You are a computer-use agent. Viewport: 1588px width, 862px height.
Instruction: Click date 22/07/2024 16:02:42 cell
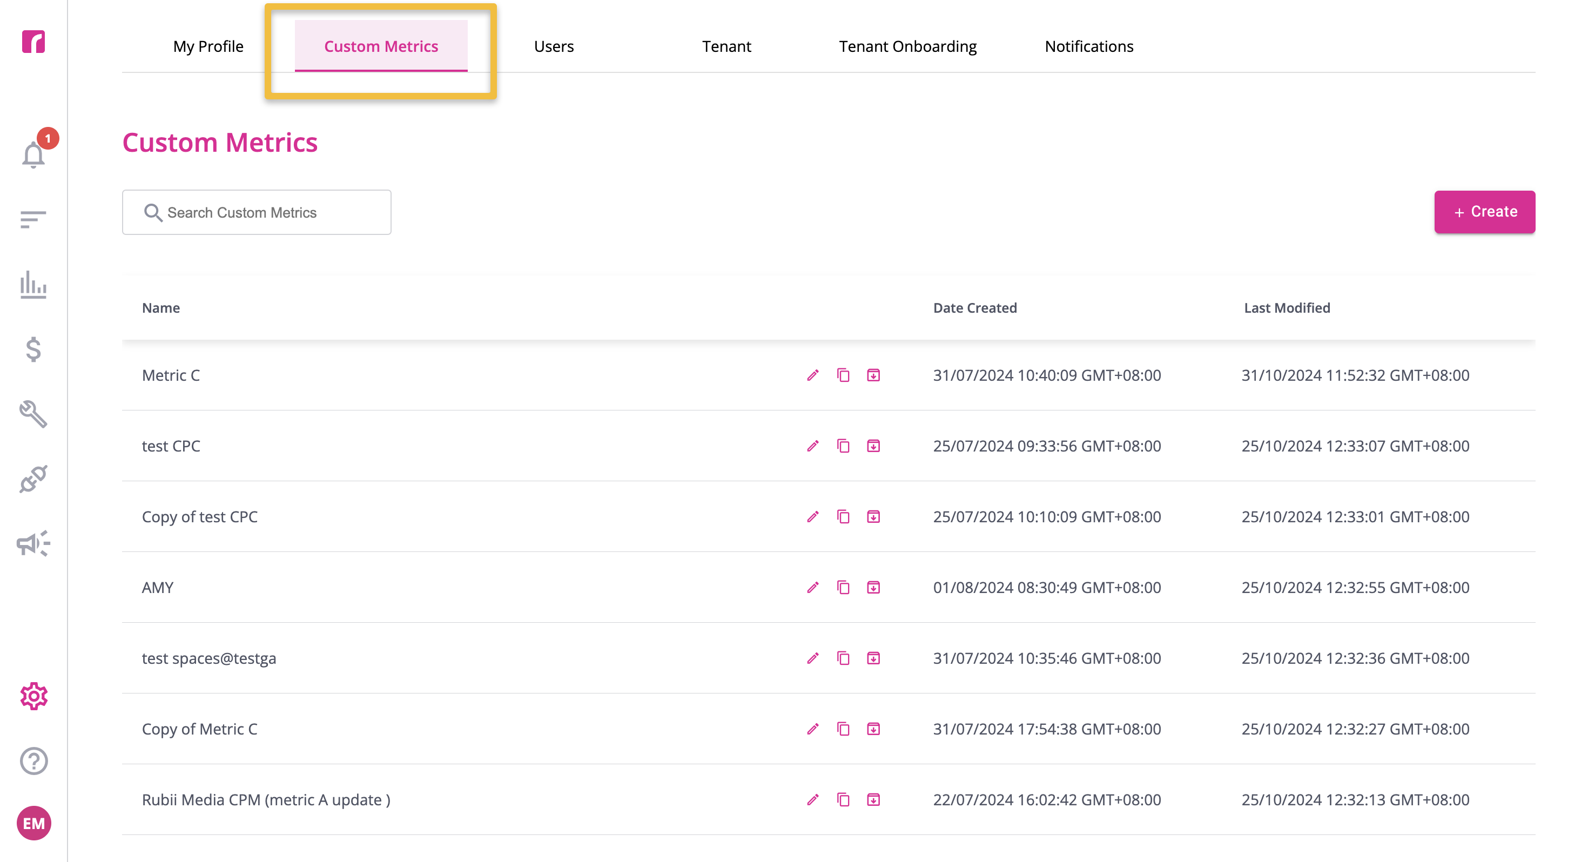tap(1047, 800)
